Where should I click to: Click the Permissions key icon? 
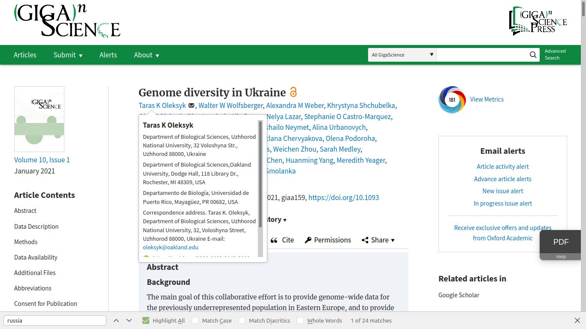coord(308,240)
